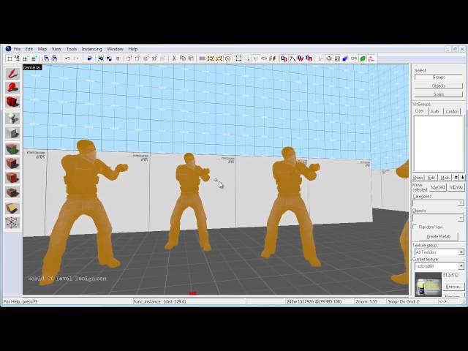Click the Ungroup selection icon
This screenshot has height=351, width=468.
[109, 58]
